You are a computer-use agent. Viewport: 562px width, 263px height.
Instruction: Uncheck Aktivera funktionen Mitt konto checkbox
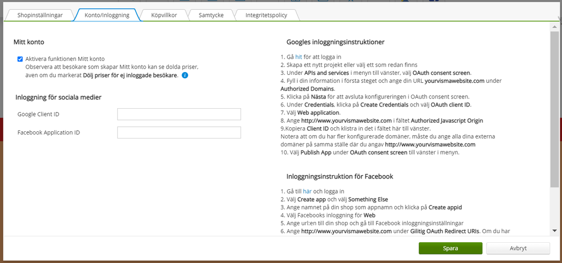click(20, 59)
